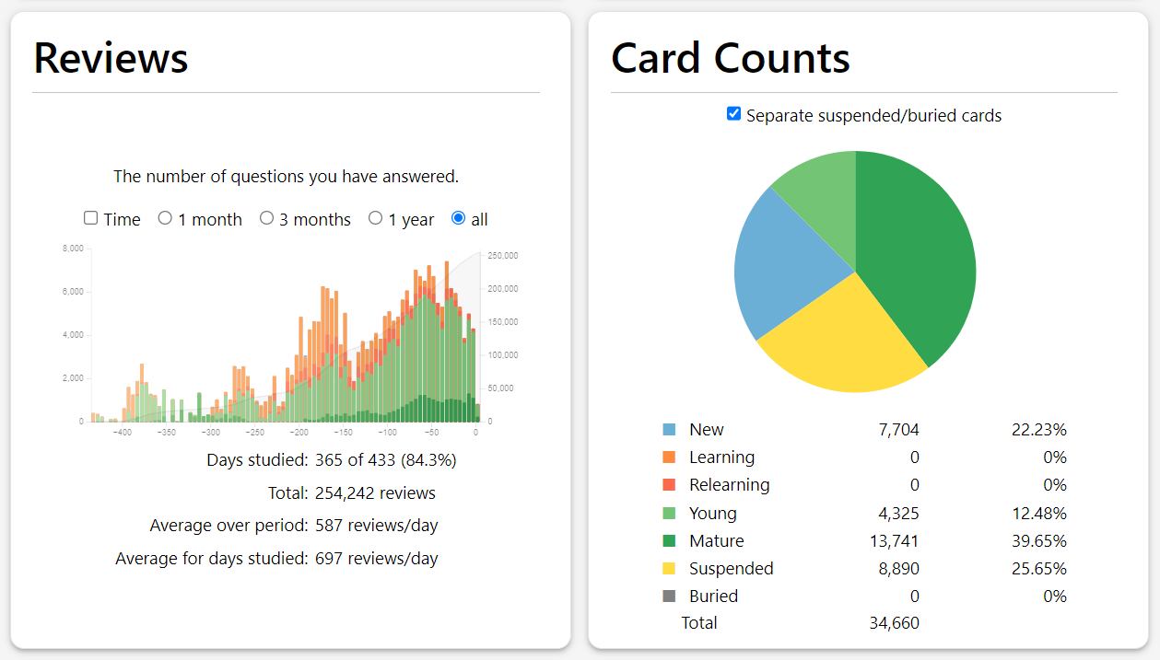
Task: Click the New count '7,704'
Action: tap(899, 430)
